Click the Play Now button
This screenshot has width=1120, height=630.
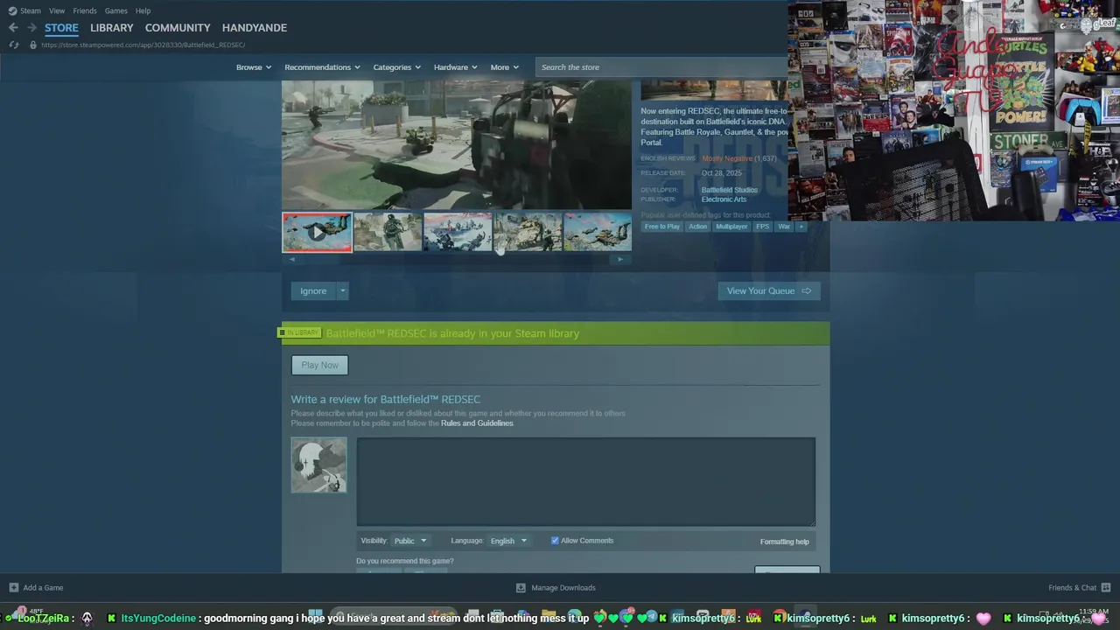click(319, 365)
